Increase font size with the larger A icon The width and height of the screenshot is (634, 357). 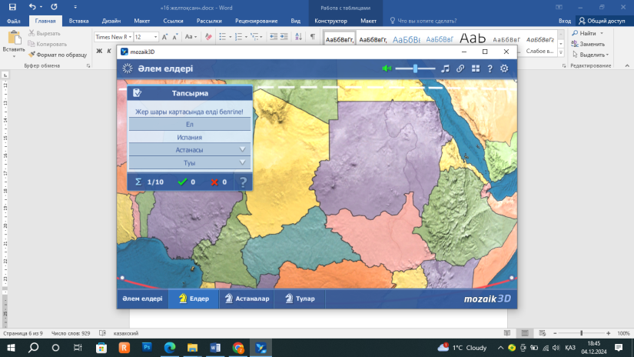point(164,37)
